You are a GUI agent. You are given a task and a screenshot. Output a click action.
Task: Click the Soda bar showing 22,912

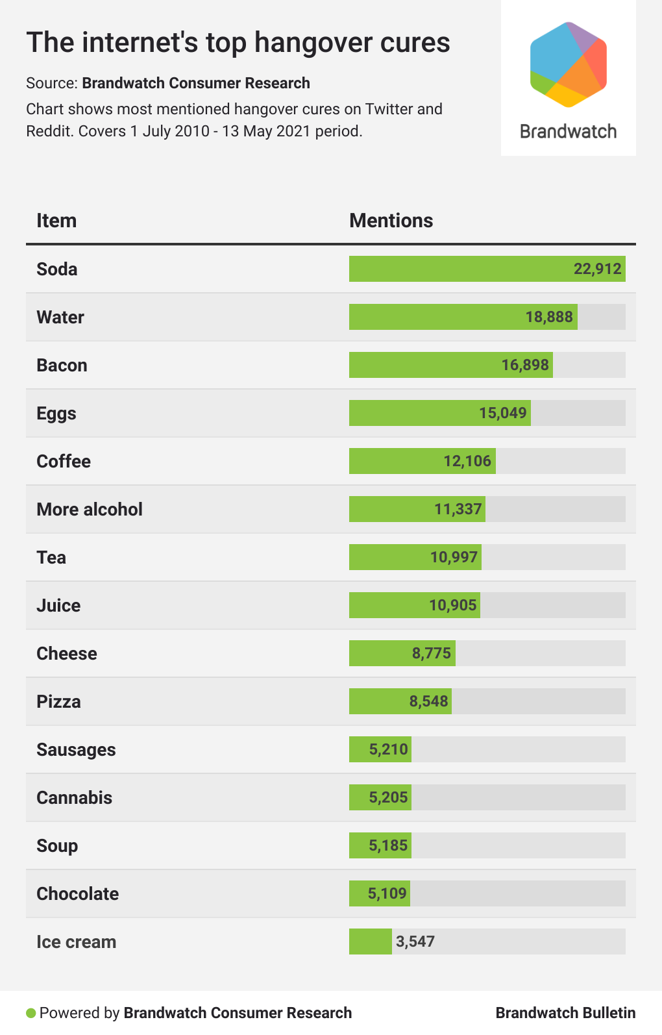pos(487,269)
